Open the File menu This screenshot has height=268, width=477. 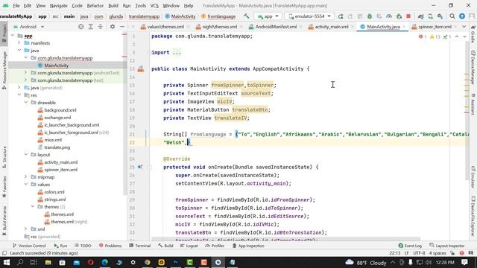click(16, 5)
